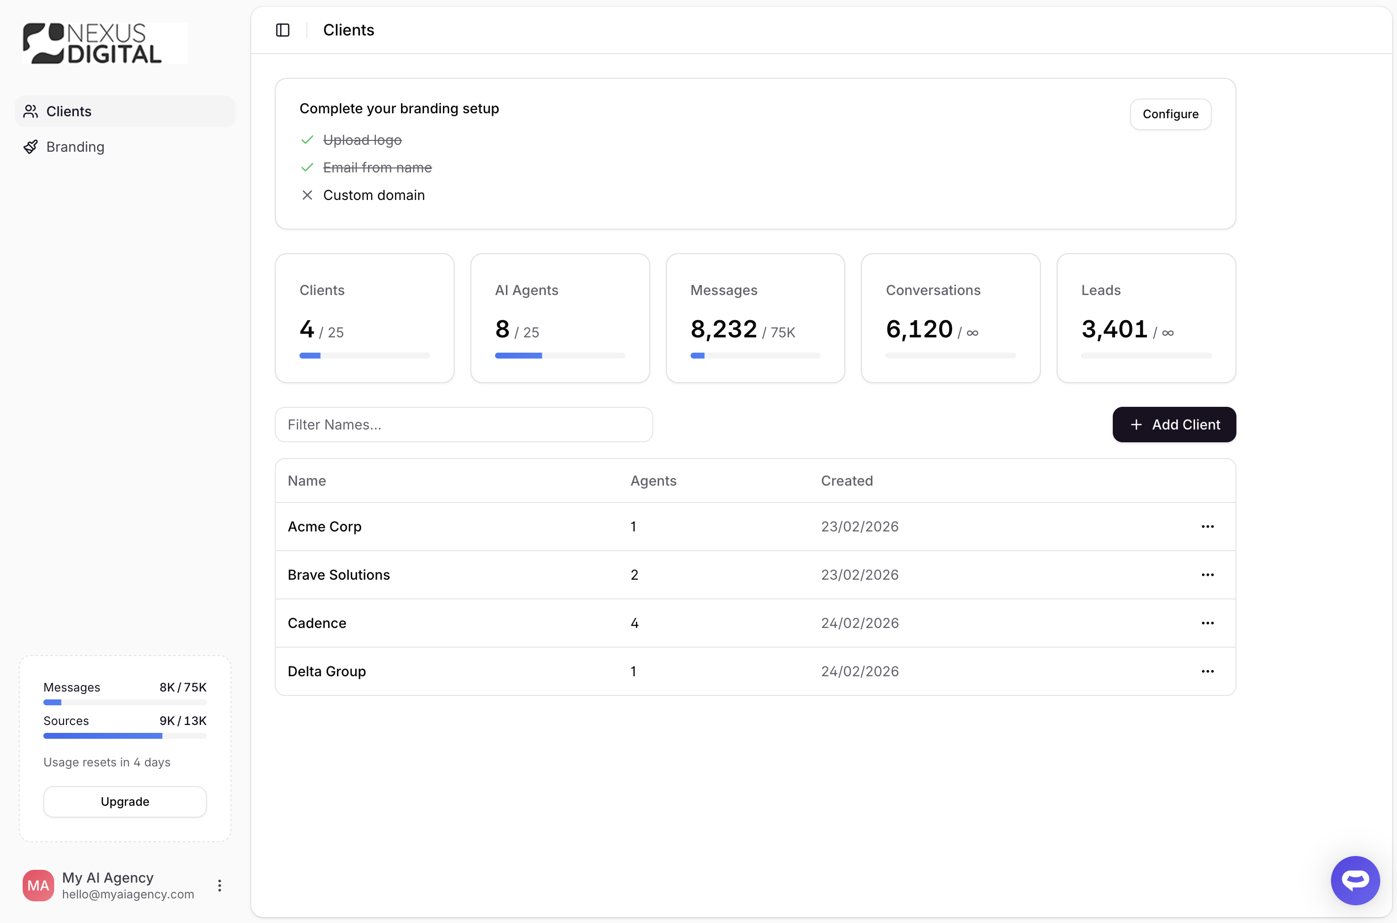Expand account options next to My AI Agency
The image size is (1397, 923).
click(220, 886)
